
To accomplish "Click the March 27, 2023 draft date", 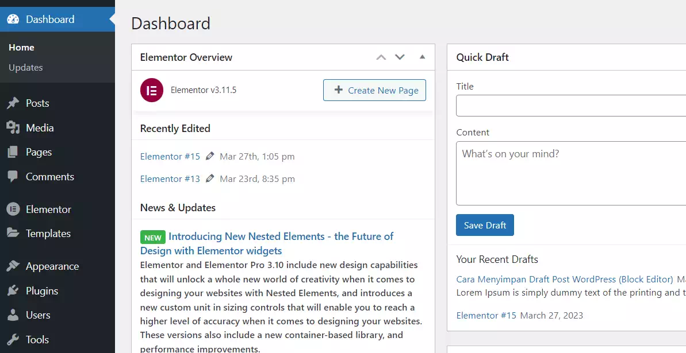I will pos(551,316).
